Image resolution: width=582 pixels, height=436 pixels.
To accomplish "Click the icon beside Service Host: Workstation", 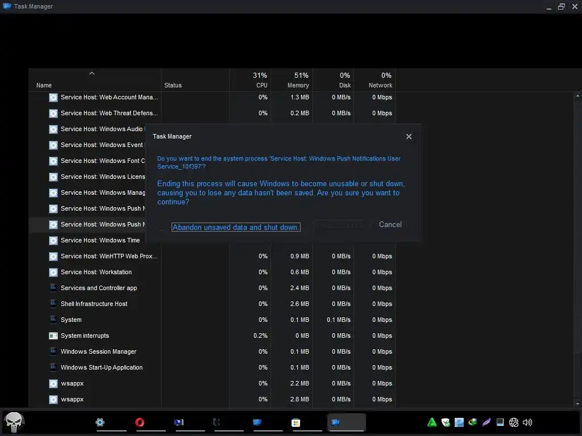I will [53, 272].
